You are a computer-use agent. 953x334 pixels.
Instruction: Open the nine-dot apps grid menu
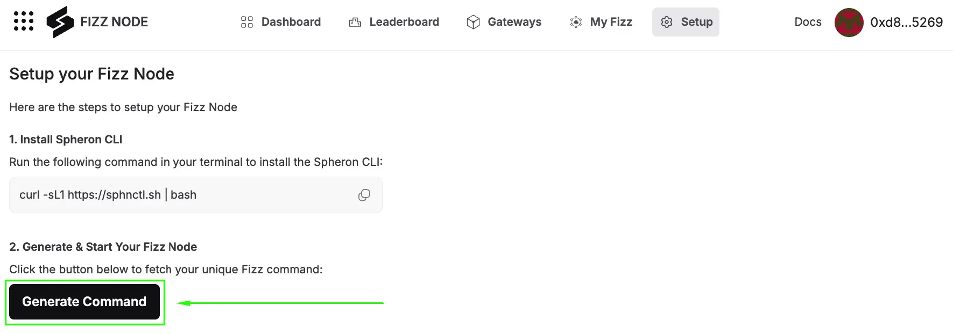tap(24, 21)
